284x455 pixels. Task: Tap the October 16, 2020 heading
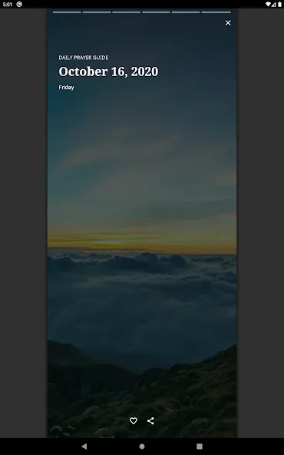(x=108, y=71)
